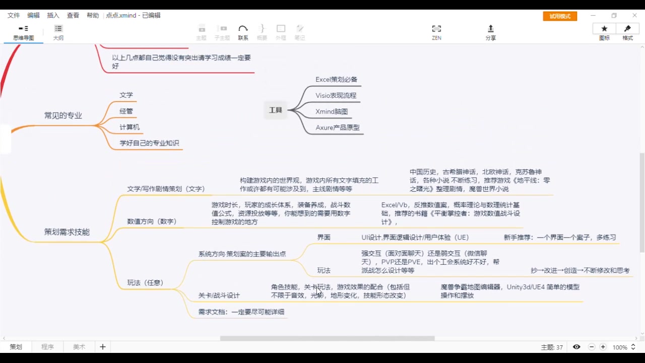Open the 100% zoom level dropdown

coord(624,347)
